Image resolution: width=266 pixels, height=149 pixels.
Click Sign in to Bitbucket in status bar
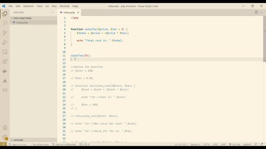point(64,144)
